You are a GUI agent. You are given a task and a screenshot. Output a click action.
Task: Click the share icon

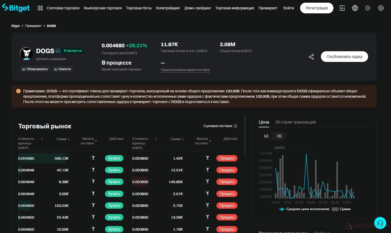[x=311, y=57]
